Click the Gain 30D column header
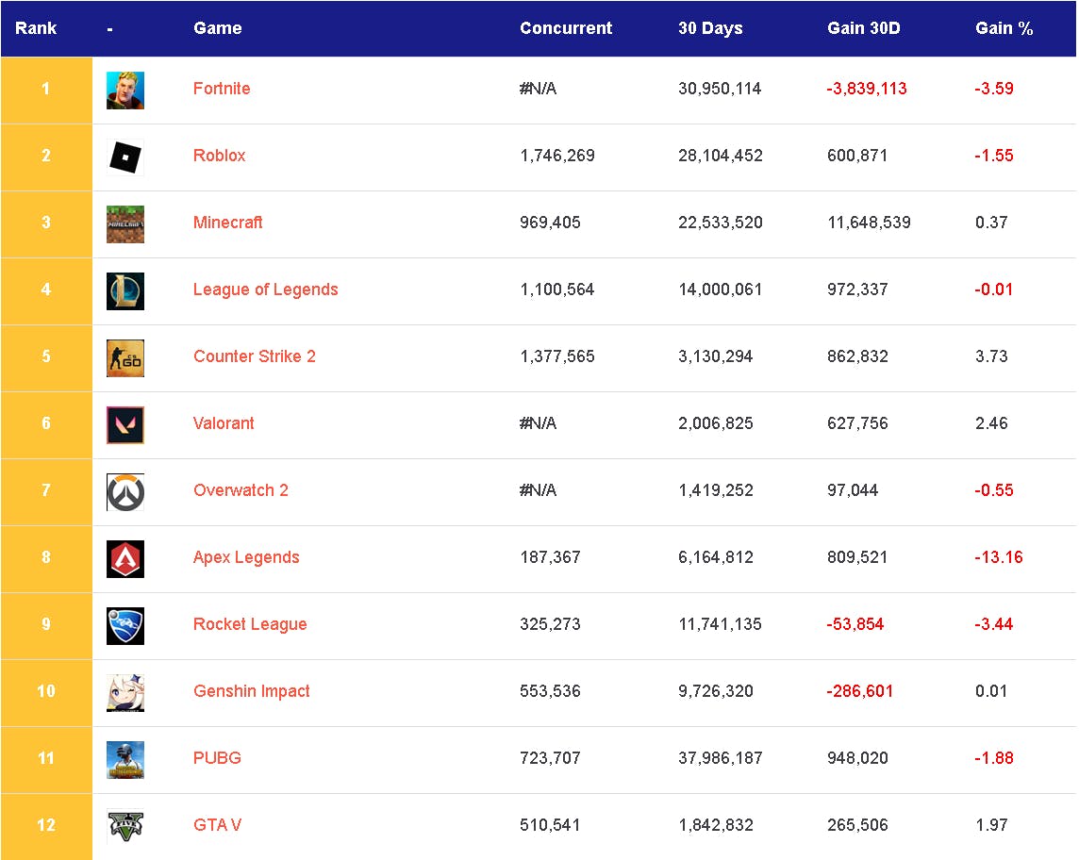Viewport: 1079px width, 860px height. pyautogui.click(x=863, y=28)
